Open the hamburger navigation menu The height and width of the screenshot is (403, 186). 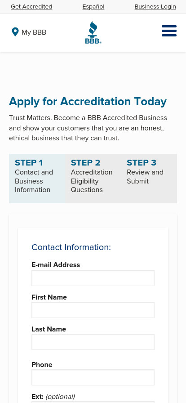point(169,31)
